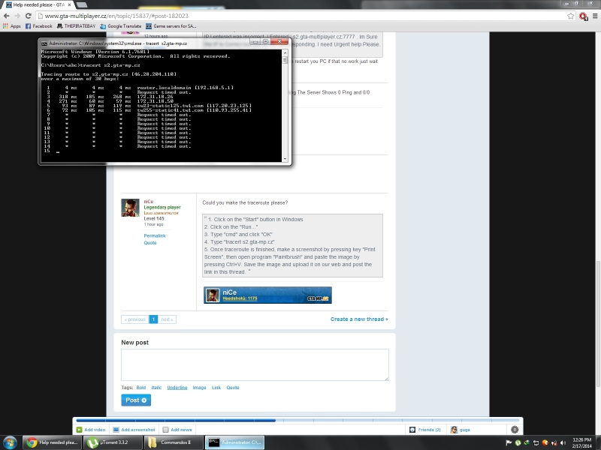Image resolution: width=601 pixels, height=450 pixels.
Task: Click the browser address bar
Action: (300, 15)
